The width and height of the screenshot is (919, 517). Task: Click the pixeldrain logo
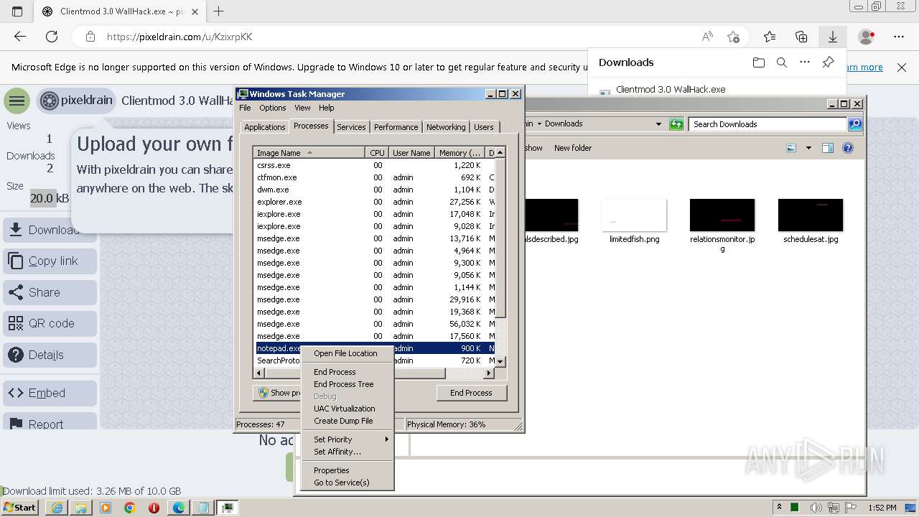[76, 101]
